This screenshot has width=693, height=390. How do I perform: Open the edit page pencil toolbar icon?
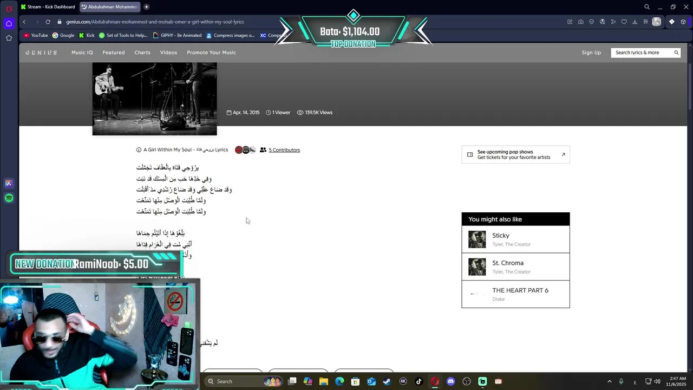point(570,22)
